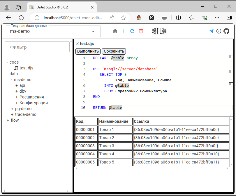Screen dimensions: 236x196
Task: Click the blue refresh icon in app toolbar
Action: click(x=132, y=31)
